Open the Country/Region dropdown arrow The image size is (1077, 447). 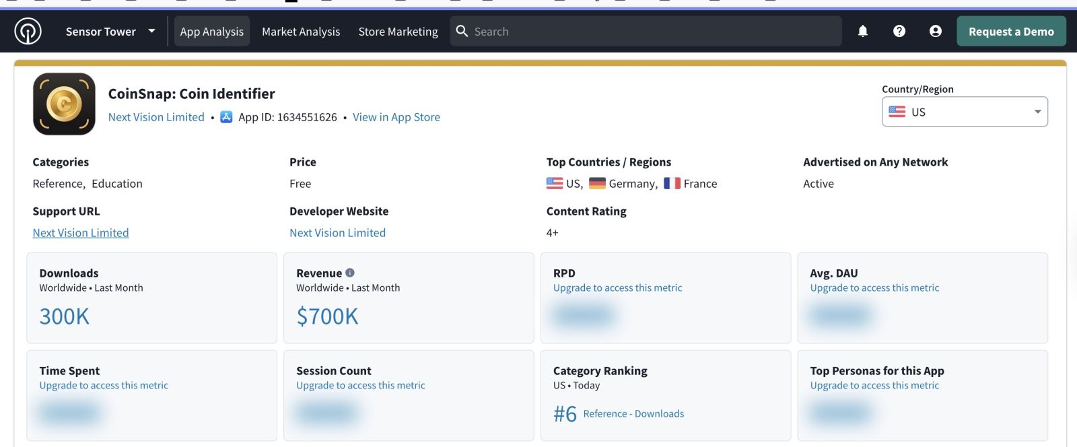(x=1037, y=112)
